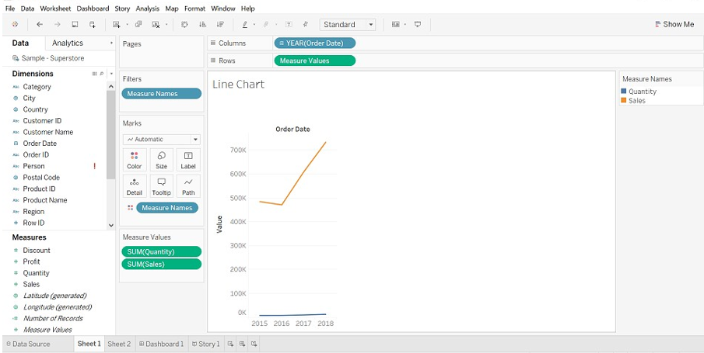
Task: Select the blue Quantity legend swatch
Action: pyautogui.click(x=623, y=91)
